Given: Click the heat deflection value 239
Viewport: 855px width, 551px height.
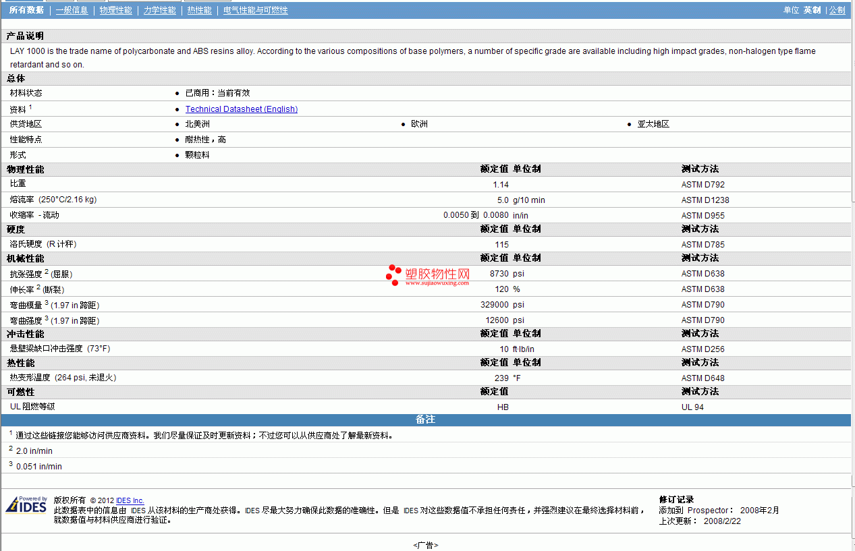Looking at the screenshot, I should pyautogui.click(x=501, y=378).
